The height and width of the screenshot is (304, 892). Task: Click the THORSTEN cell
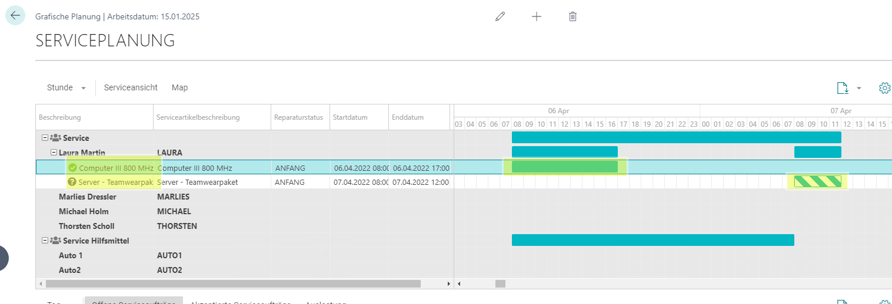coord(177,227)
